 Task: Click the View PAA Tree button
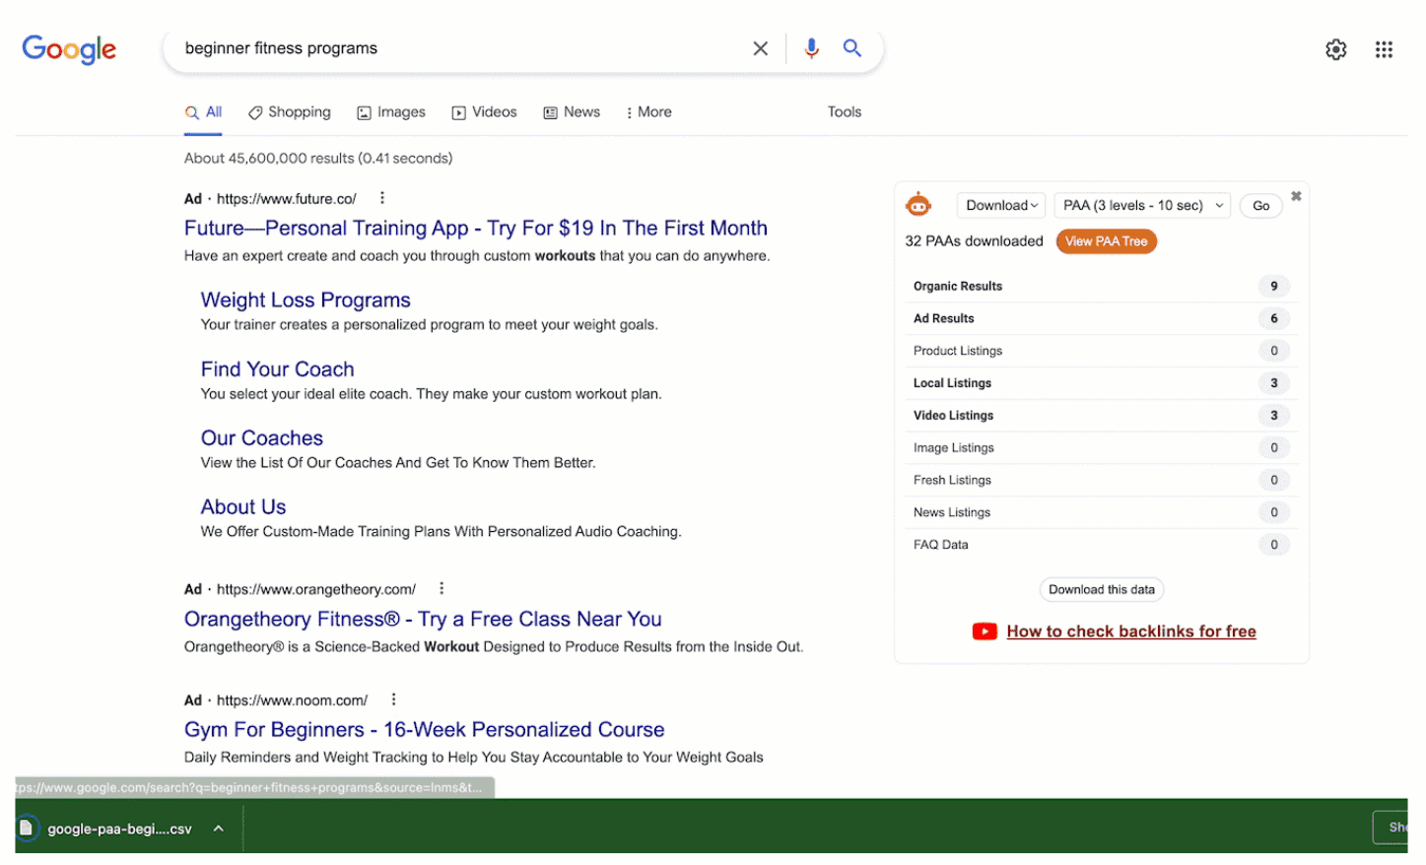[1105, 241]
